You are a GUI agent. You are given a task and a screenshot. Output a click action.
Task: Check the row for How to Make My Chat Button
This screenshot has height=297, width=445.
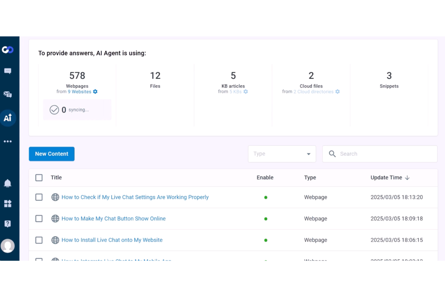coord(39,218)
